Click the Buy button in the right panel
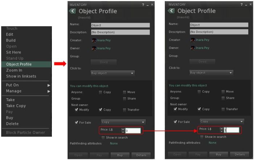 pyautogui.click(x=218, y=155)
